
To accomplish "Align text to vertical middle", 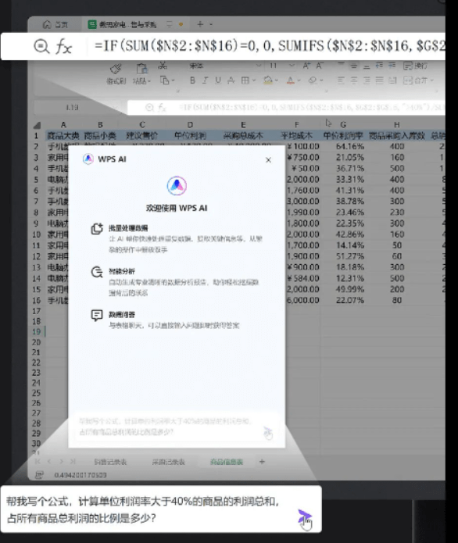I will coord(354,66).
